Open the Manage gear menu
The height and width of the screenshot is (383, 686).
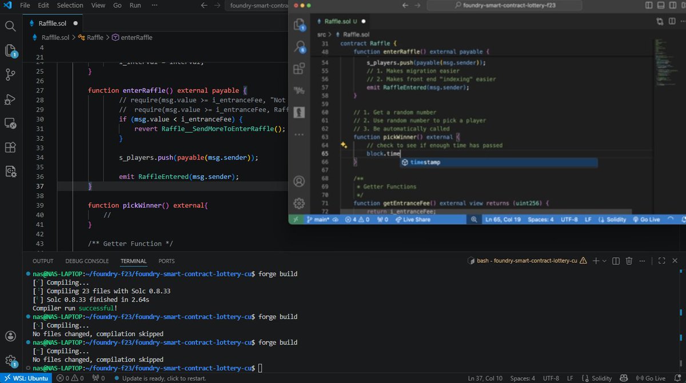click(x=9, y=359)
